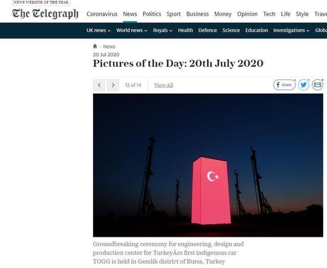Share by email envelope icon
Viewport: 327px width, 268px height.
pos(317,85)
